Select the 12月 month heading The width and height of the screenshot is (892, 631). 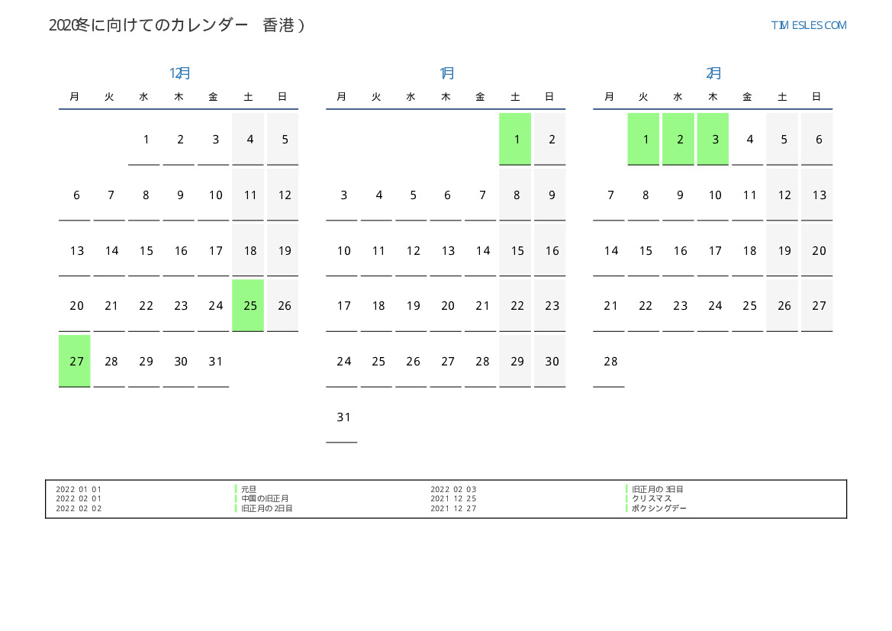click(179, 72)
